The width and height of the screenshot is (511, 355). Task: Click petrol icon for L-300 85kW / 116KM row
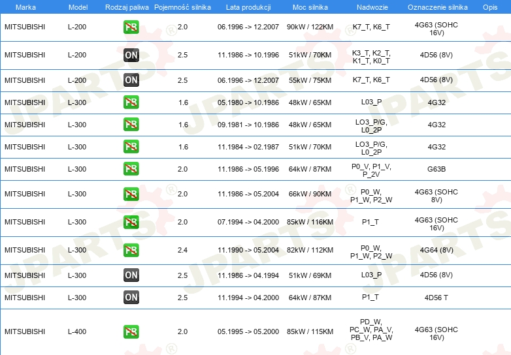pos(131,222)
